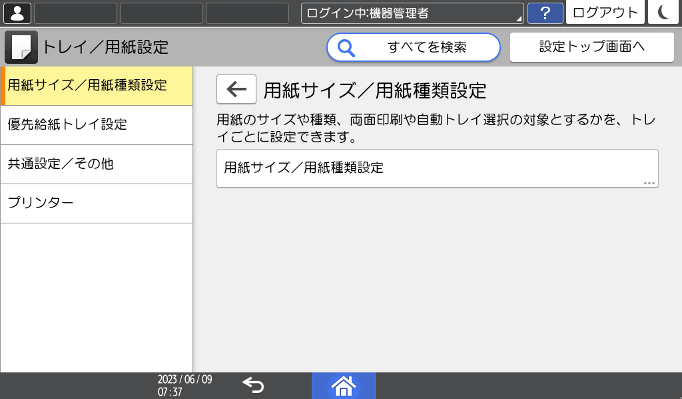Select the highlighted 用紙サイズ／用紙種類設定 tab
Image resolution: width=682 pixels, height=399 pixels.
[97, 86]
